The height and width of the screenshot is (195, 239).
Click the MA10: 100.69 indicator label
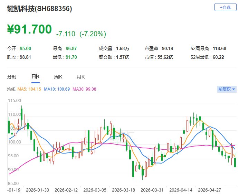click(57, 89)
